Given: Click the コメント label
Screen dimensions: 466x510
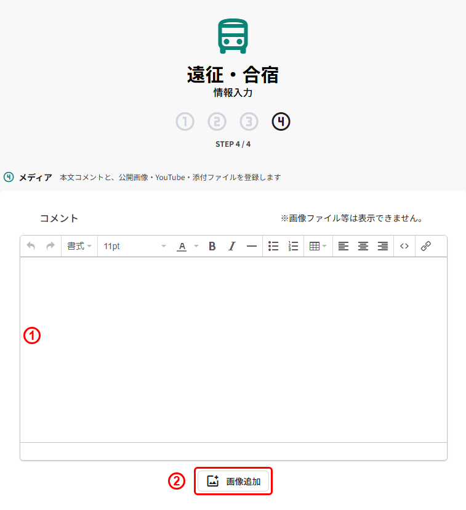Looking at the screenshot, I should [x=58, y=218].
